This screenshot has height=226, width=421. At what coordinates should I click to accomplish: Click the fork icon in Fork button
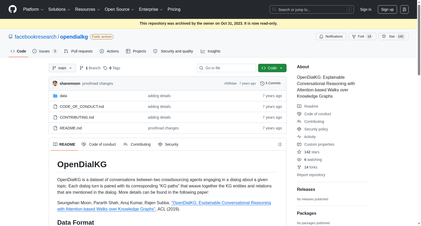point(354,36)
